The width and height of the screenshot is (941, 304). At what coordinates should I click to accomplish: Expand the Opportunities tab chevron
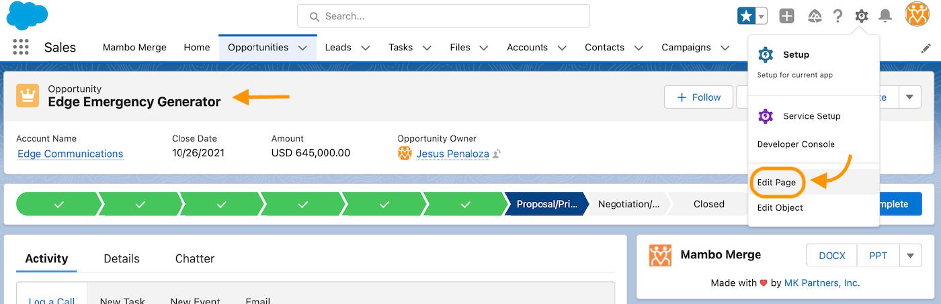pyautogui.click(x=302, y=48)
